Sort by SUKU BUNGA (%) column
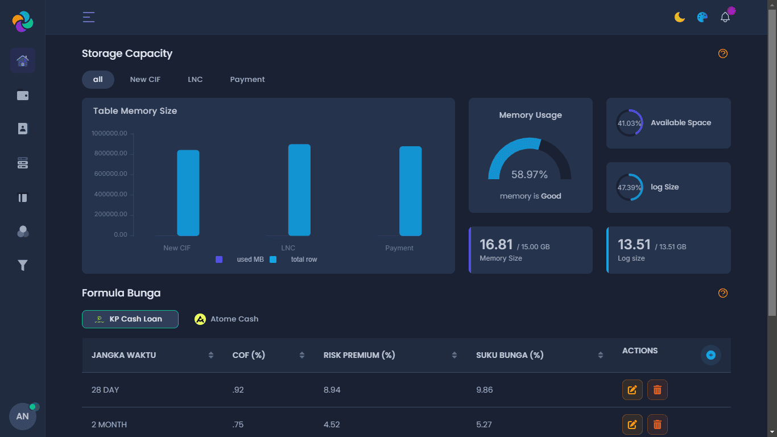The height and width of the screenshot is (437, 777). (601, 355)
